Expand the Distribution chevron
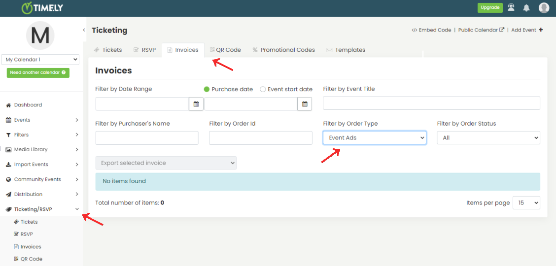Image resolution: width=556 pixels, height=266 pixels. point(77,195)
